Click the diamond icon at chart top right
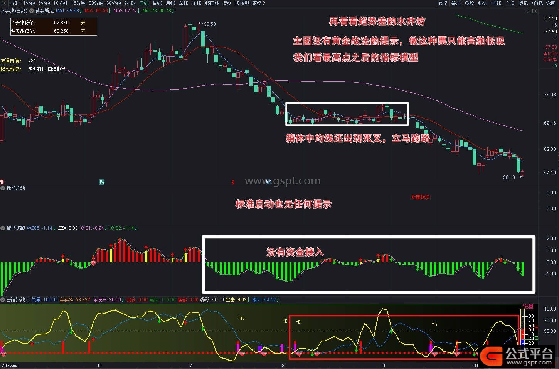The image size is (559, 369). [x=528, y=11]
